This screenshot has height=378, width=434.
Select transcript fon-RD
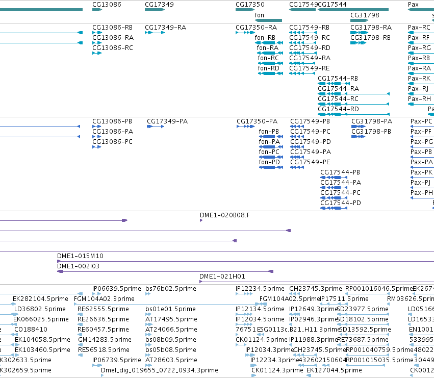click(268, 68)
